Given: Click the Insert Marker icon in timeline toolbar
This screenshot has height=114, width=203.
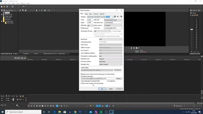Looking at the screenshot, I should coord(90,106).
